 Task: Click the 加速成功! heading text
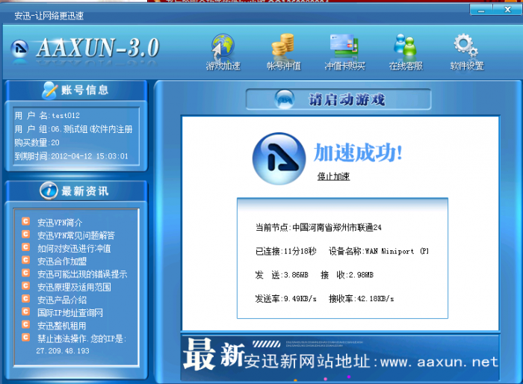click(x=358, y=153)
